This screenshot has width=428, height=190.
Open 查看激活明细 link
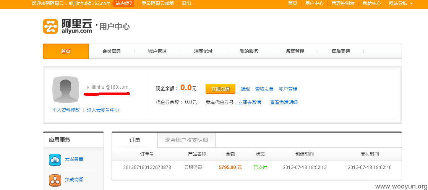point(284,102)
